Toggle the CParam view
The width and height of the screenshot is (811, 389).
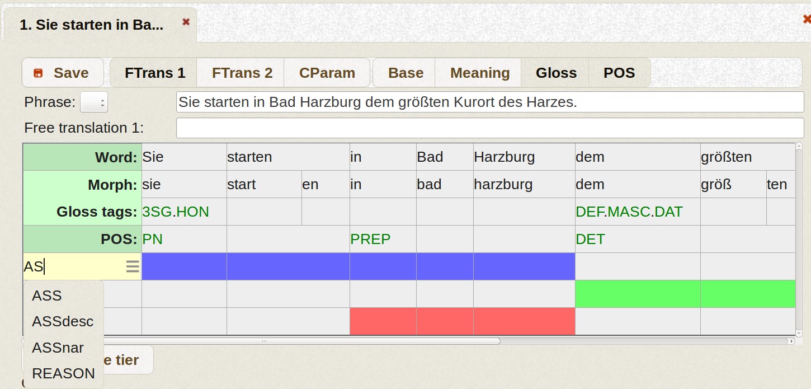click(327, 73)
